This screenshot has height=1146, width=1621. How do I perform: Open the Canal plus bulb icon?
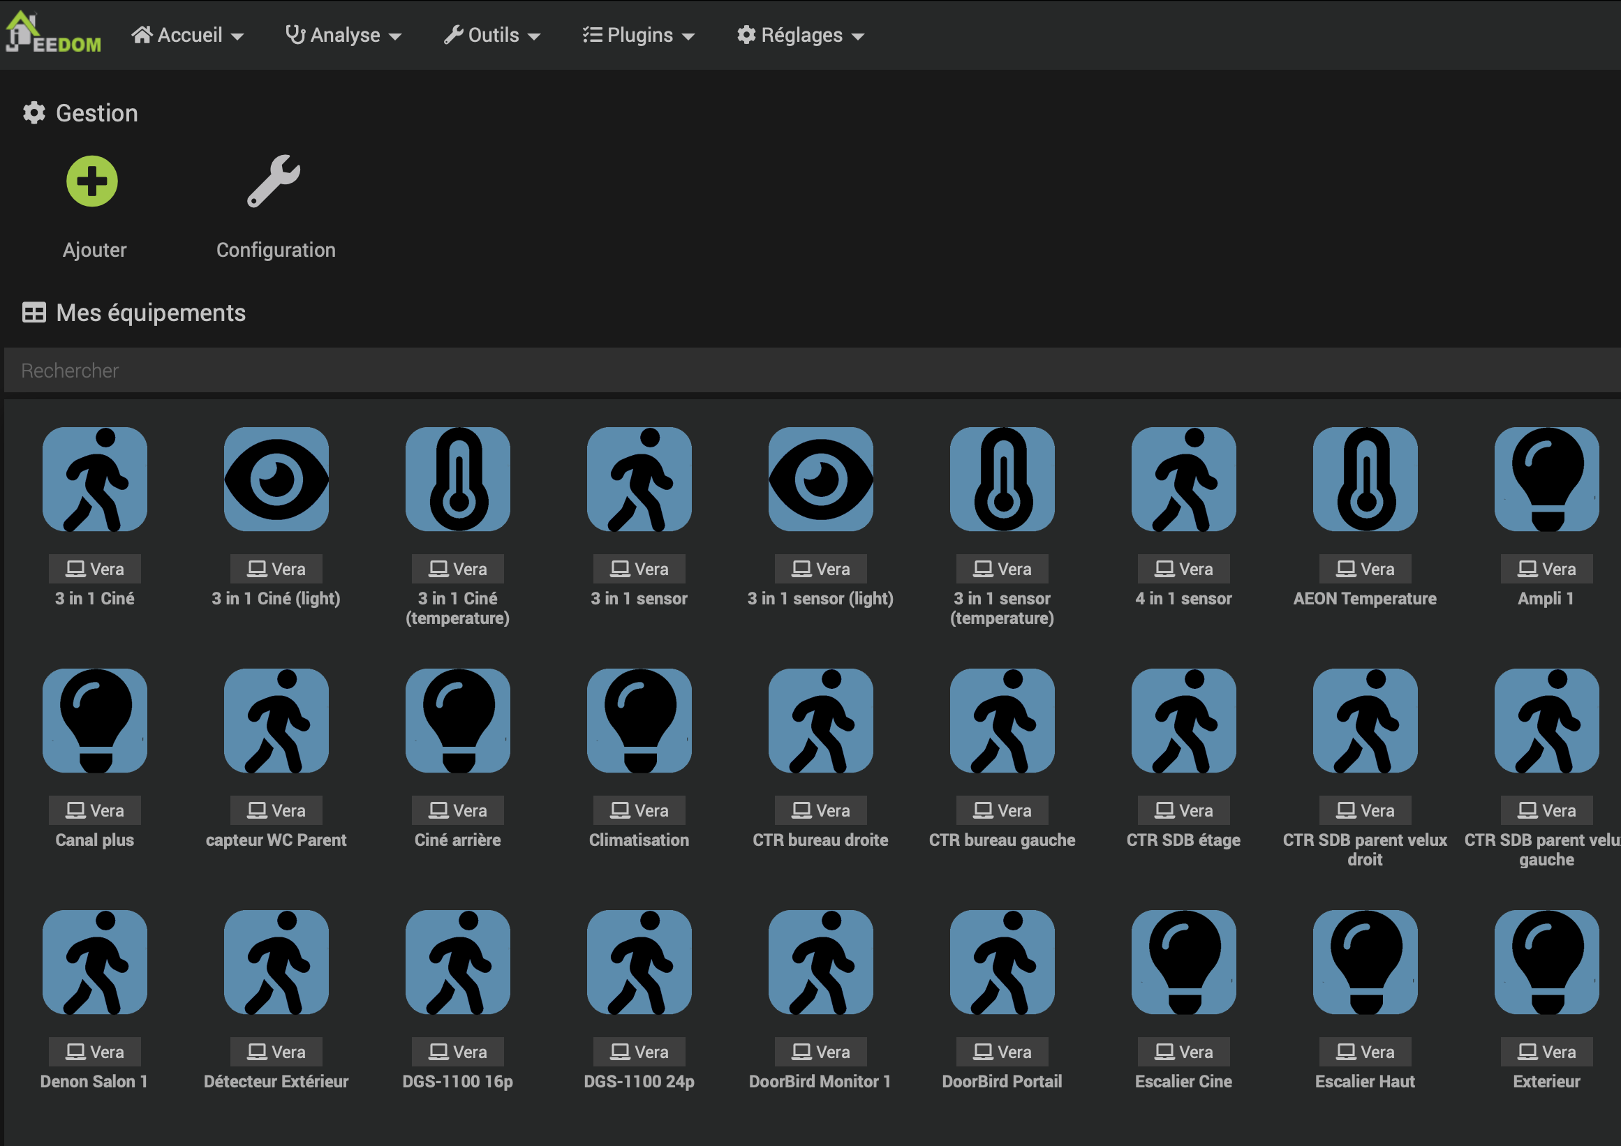click(95, 720)
